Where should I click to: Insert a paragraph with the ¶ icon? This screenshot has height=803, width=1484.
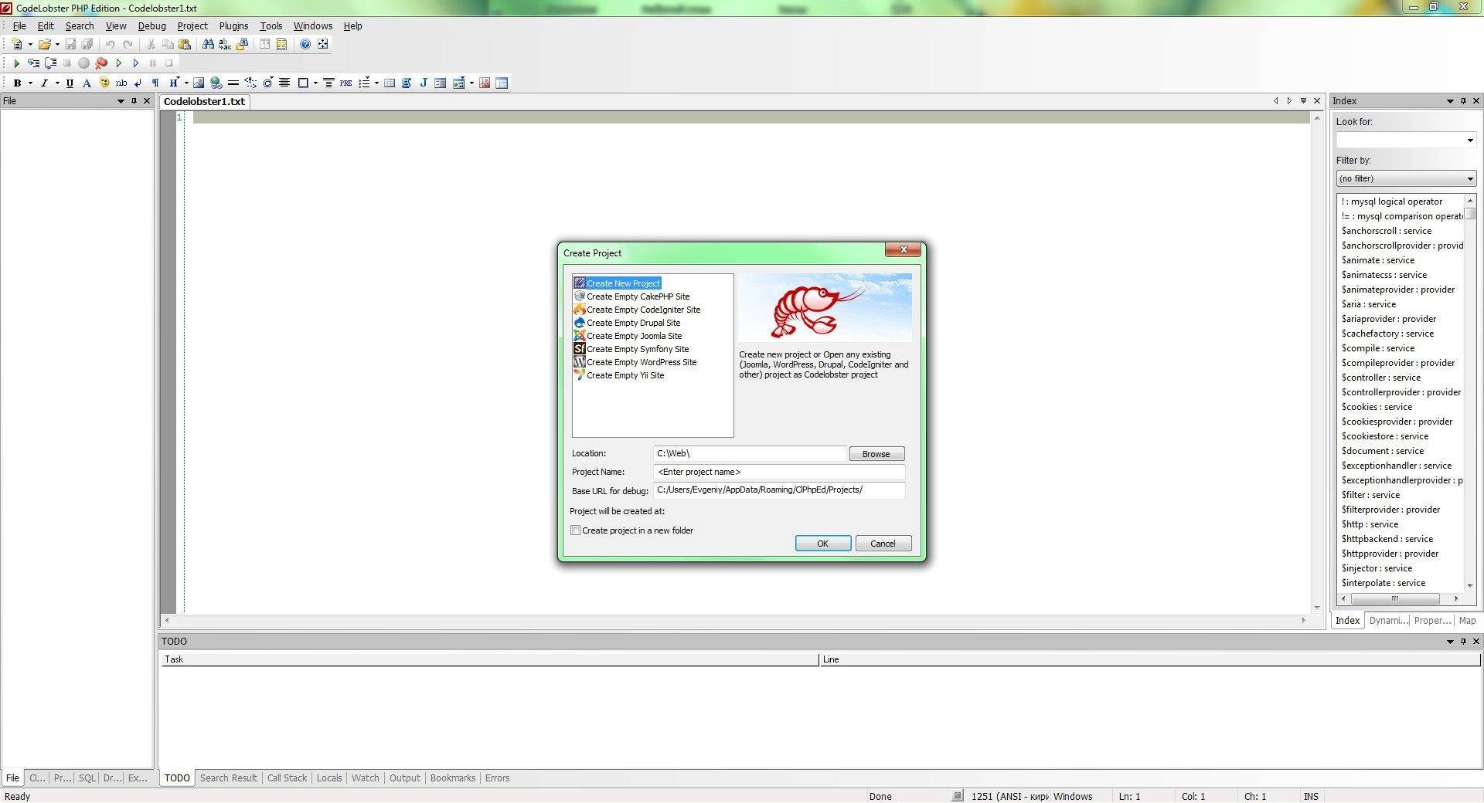point(155,83)
